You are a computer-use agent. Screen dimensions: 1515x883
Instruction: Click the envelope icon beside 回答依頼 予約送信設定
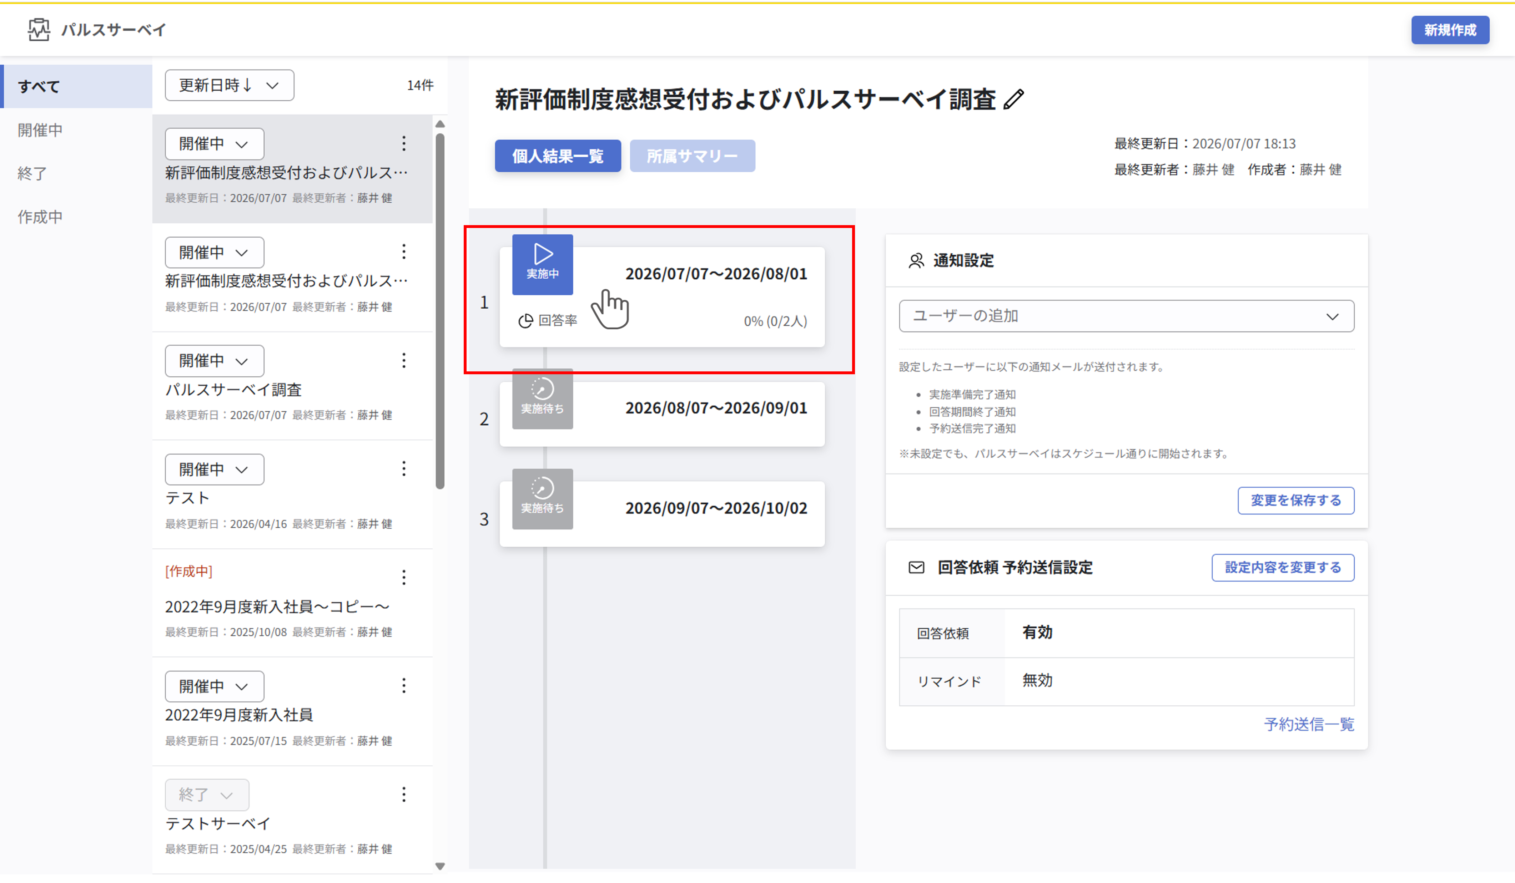point(916,568)
